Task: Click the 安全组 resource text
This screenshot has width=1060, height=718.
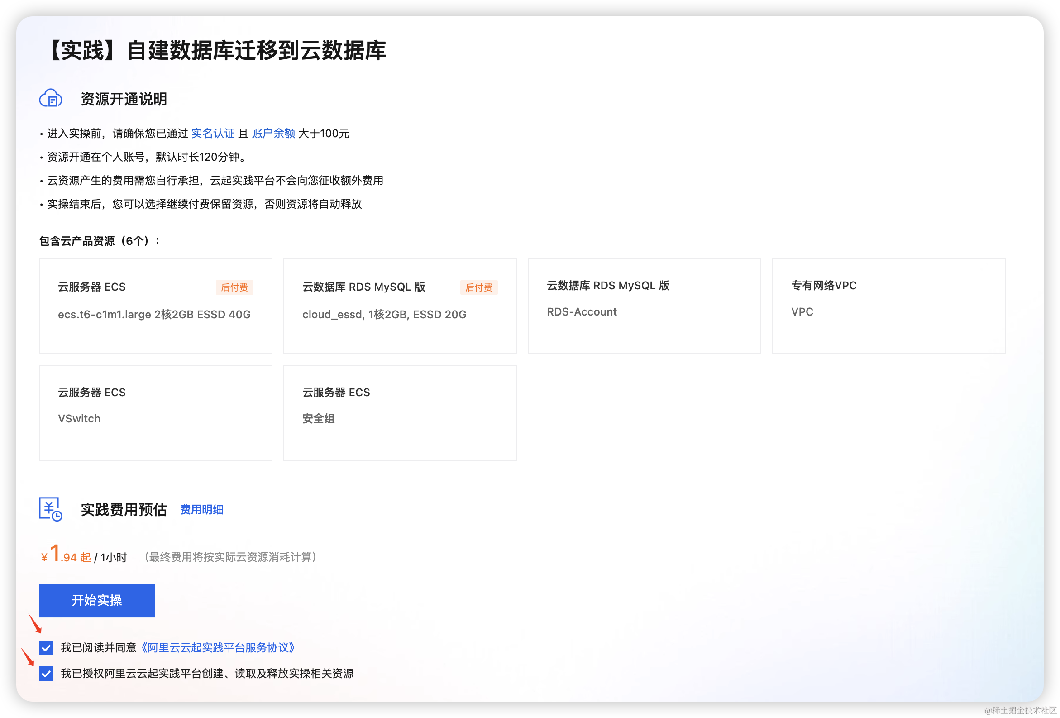Action: 318,418
